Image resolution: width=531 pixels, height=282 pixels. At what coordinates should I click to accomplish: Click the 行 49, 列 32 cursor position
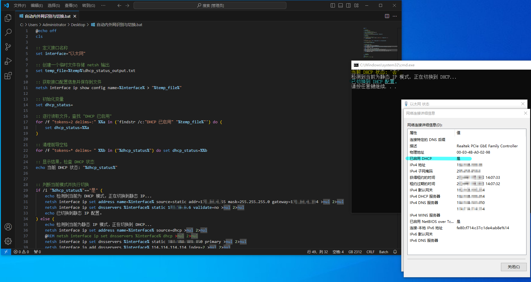click(317, 252)
